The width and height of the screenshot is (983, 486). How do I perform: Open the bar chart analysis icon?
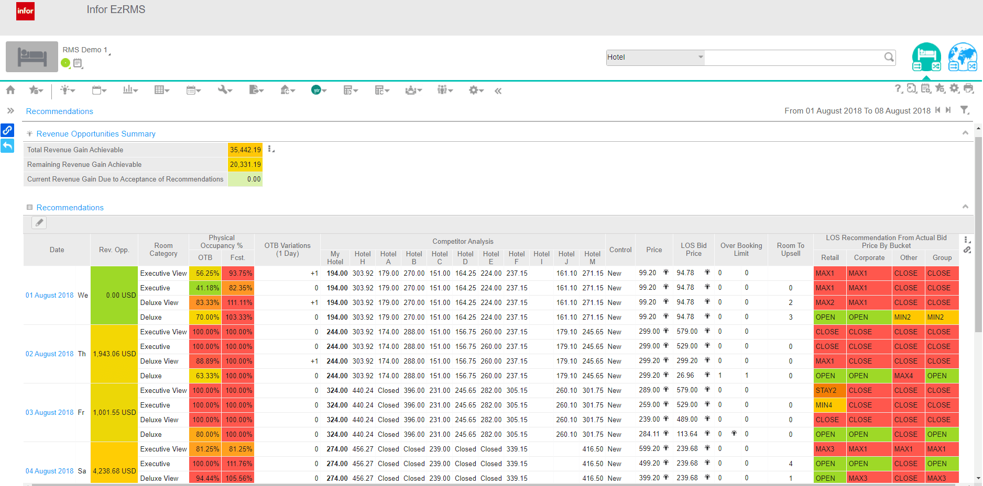point(128,90)
